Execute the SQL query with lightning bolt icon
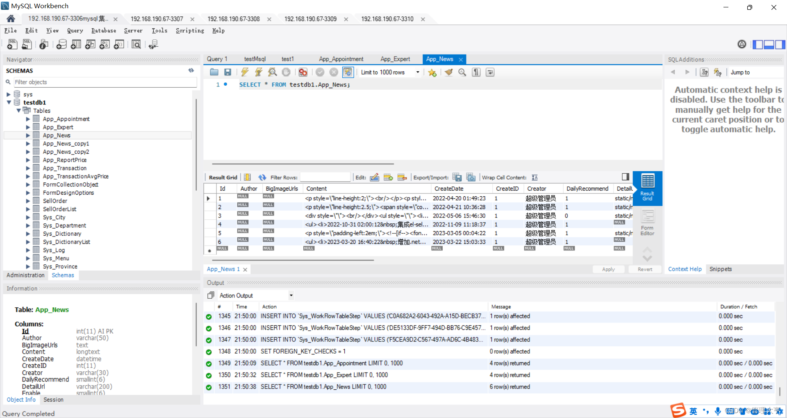 pyautogui.click(x=245, y=72)
